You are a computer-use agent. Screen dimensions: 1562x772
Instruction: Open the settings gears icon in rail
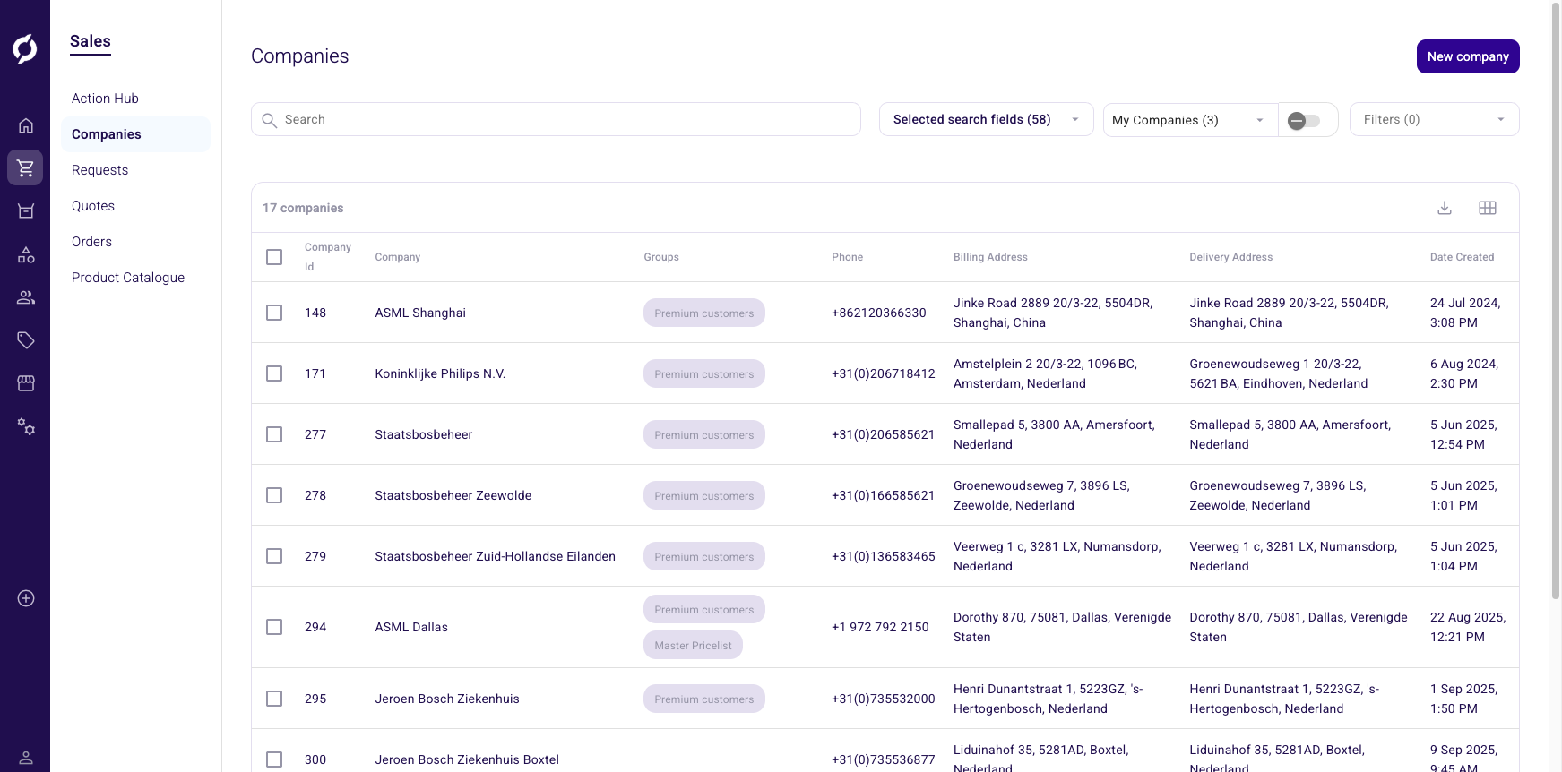[x=26, y=426]
